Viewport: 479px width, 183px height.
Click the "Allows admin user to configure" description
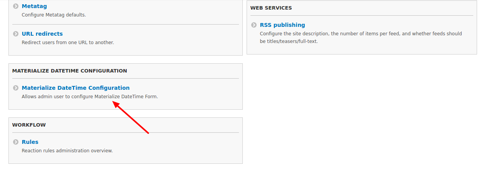coord(90,97)
